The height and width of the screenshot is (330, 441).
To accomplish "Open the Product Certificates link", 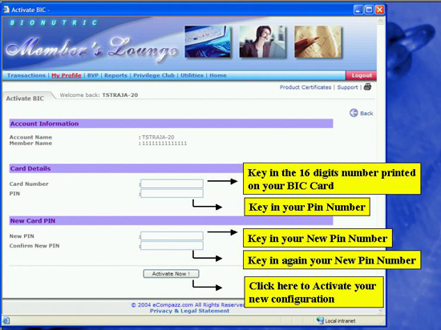I will coord(305,87).
